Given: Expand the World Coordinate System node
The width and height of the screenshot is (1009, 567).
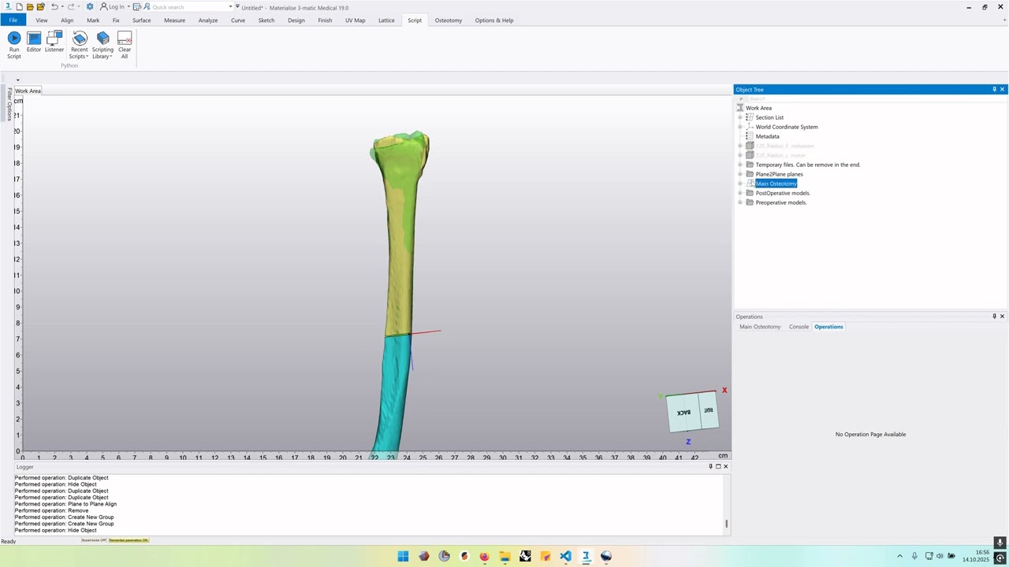Looking at the screenshot, I should click(740, 127).
